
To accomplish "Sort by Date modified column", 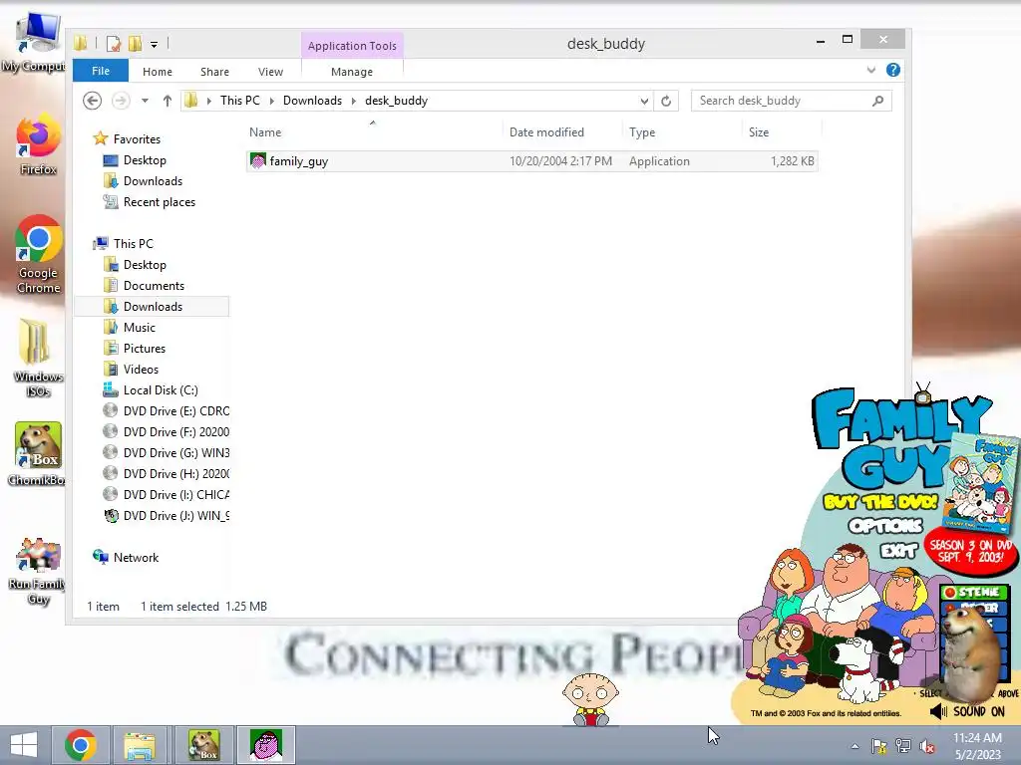I will (563, 132).
